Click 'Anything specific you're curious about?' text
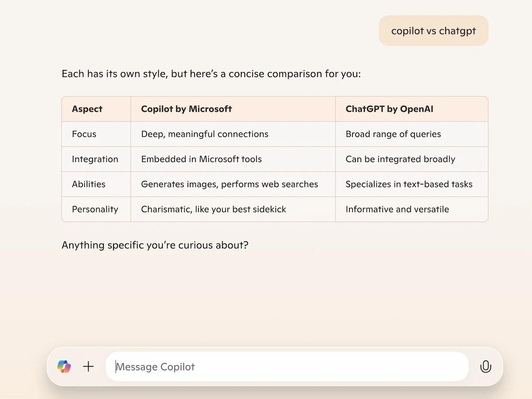The width and height of the screenshot is (532, 399). coord(155,245)
